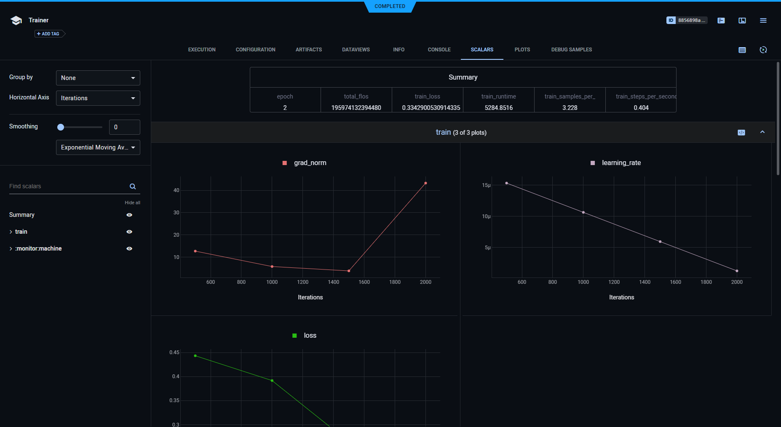The image size is (781, 427).
Task: Click the metrics table view icon
Action: [x=742, y=50]
